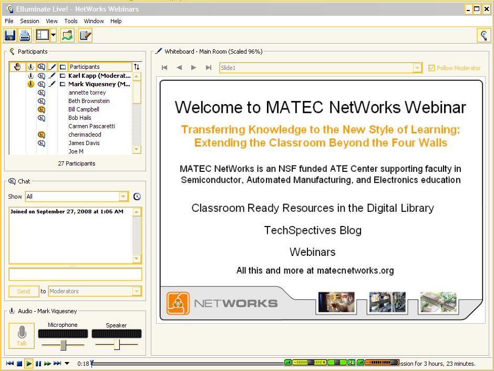
Task: Click the Send chat button
Action: (24, 291)
